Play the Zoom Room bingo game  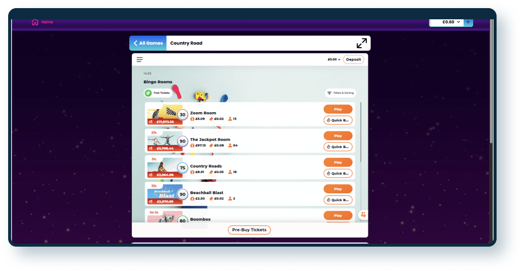click(x=338, y=109)
